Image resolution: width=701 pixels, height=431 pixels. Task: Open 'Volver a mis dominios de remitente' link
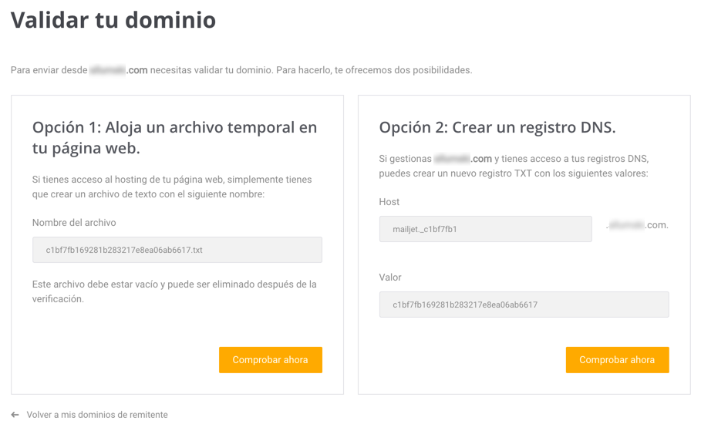point(97,415)
